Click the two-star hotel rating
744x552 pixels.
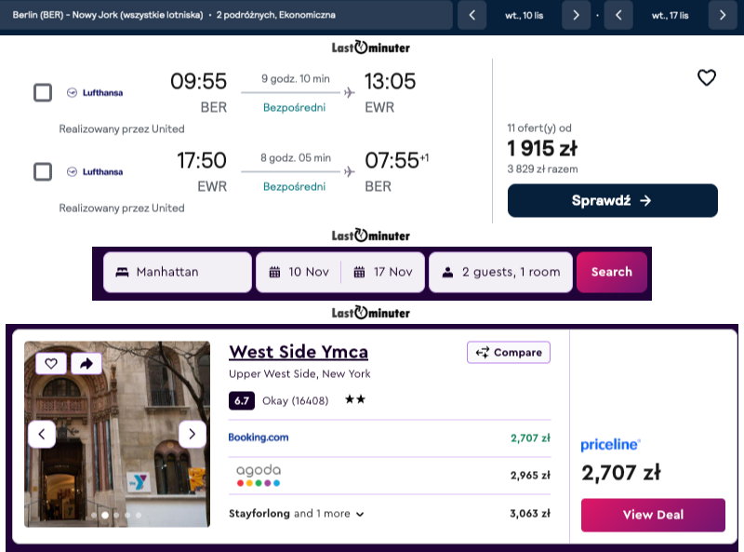355,399
